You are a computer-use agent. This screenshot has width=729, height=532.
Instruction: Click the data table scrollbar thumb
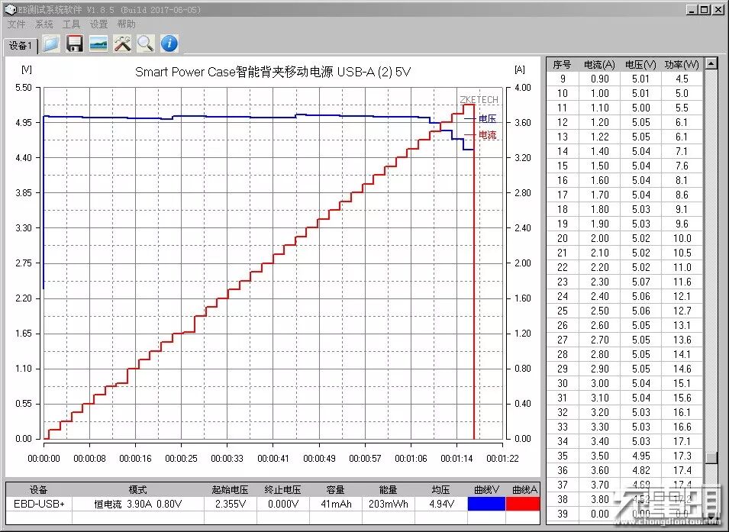pos(711,458)
